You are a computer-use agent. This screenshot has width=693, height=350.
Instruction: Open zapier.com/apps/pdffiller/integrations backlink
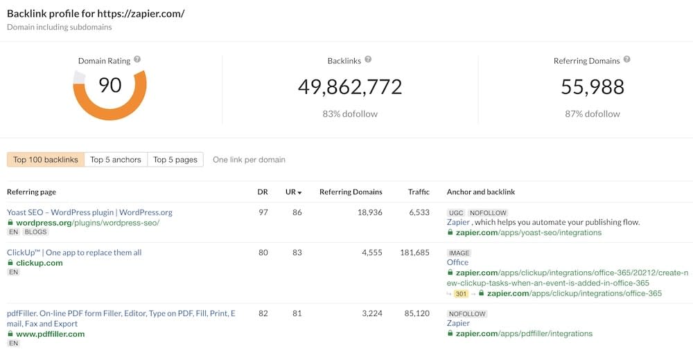[524, 333]
